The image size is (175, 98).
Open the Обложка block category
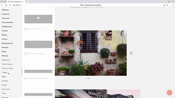coord(5,10)
